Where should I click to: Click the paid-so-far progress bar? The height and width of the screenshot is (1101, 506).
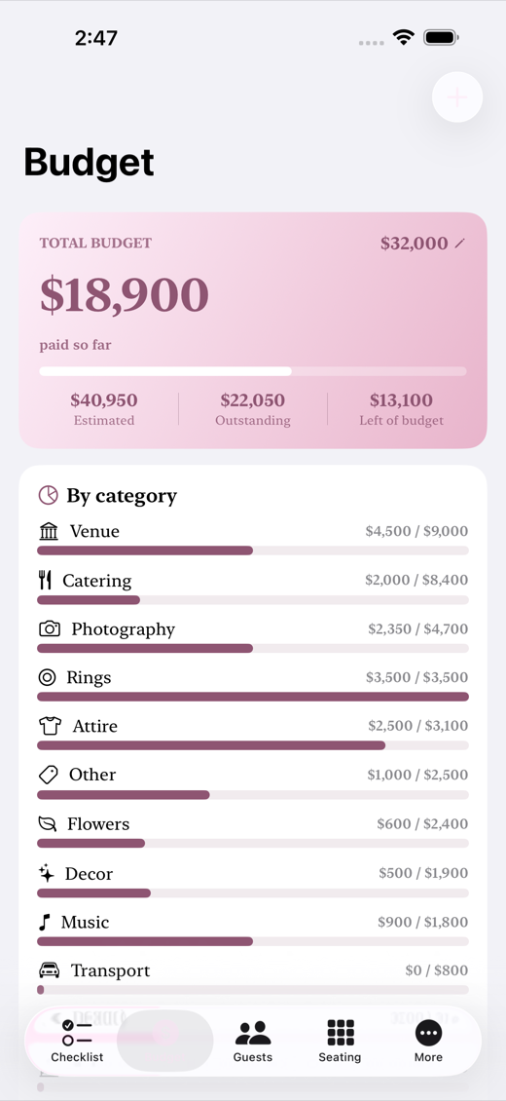point(253,371)
